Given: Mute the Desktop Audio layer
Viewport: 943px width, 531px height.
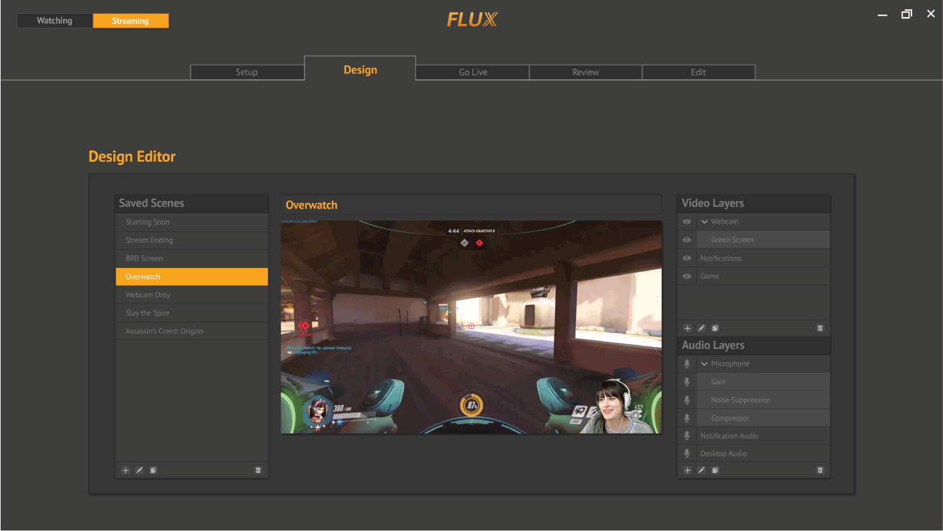Looking at the screenshot, I should [687, 454].
